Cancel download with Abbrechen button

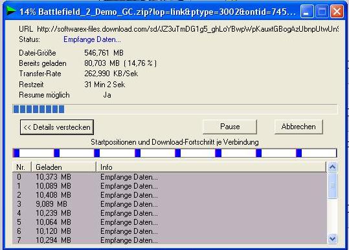tap(298, 127)
